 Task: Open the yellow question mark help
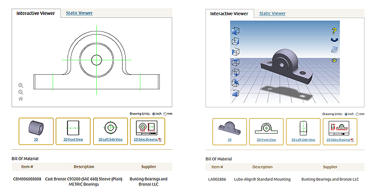coord(334,30)
